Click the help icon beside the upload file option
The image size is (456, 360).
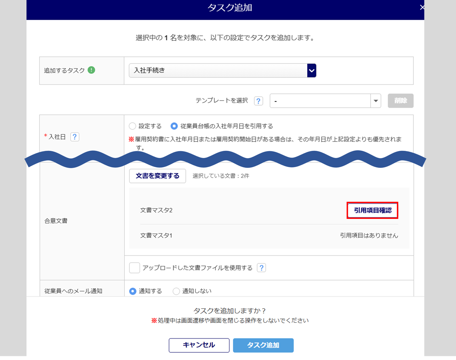coord(261,268)
